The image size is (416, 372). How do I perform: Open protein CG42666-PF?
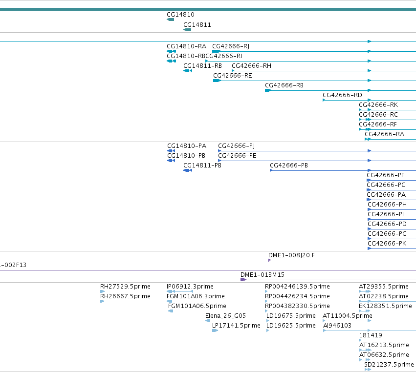(386, 175)
